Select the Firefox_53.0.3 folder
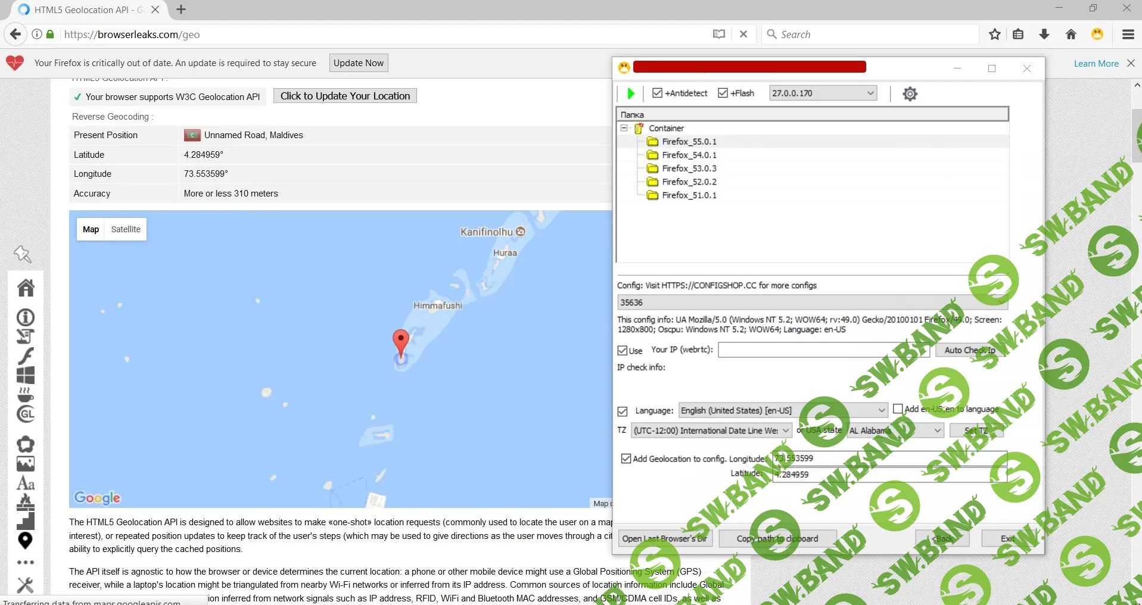1142x605 pixels. (x=689, y=169)
